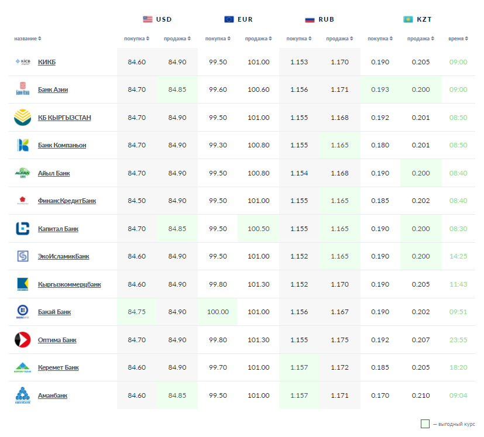Open the ФинансКредитБанк link
This screenshot has width=484, height=437.
coord(67,201)
